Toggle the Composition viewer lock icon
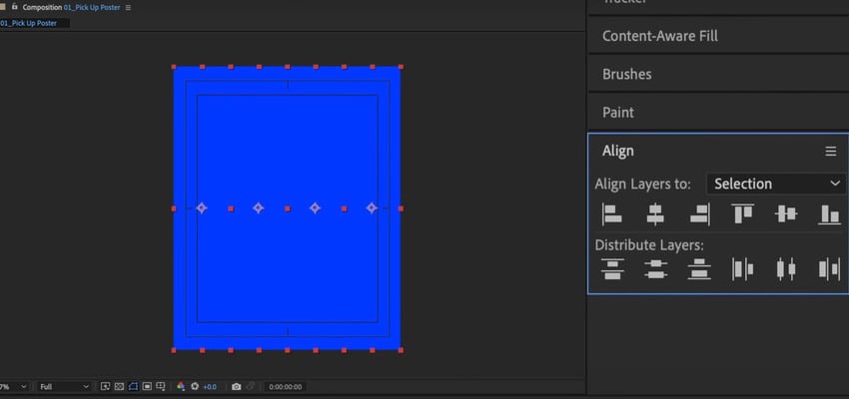 click(x=14, y=7)
